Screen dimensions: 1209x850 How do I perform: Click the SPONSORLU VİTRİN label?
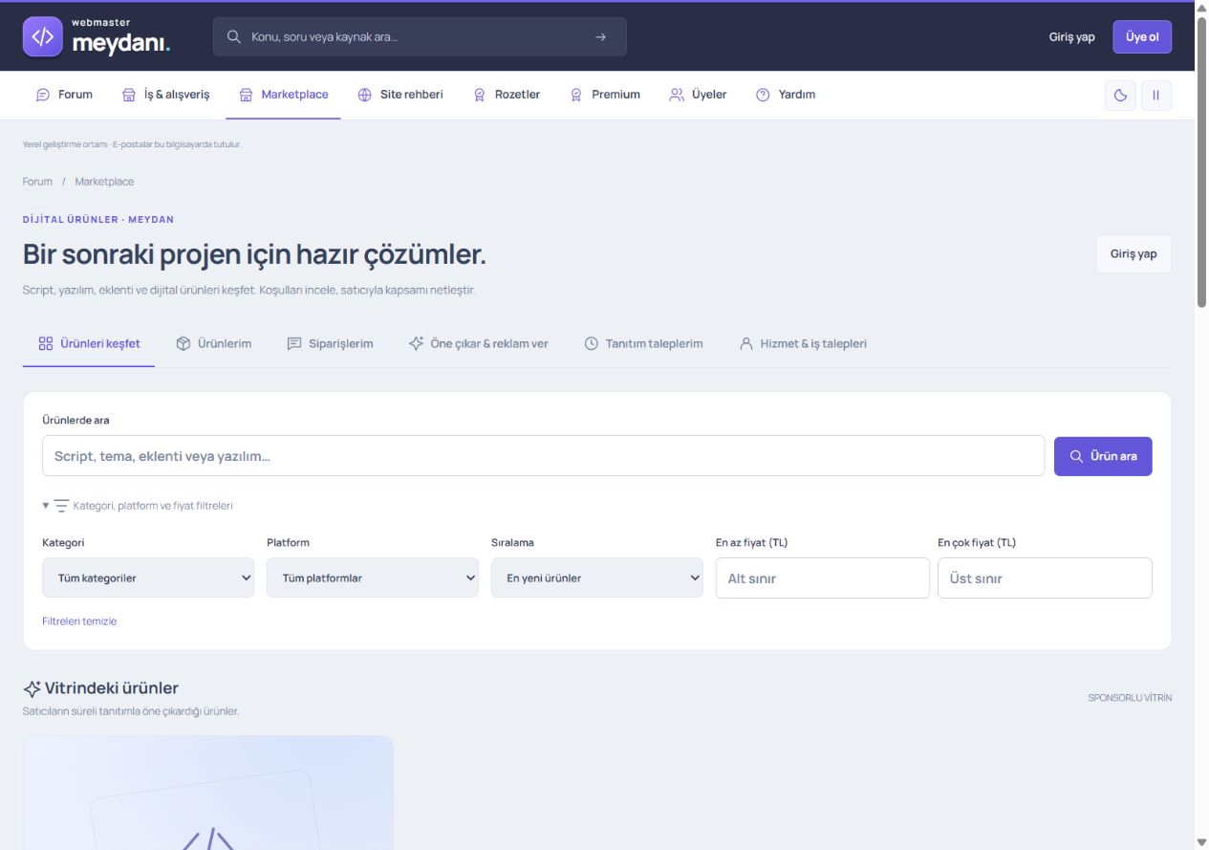[1130, 698]
